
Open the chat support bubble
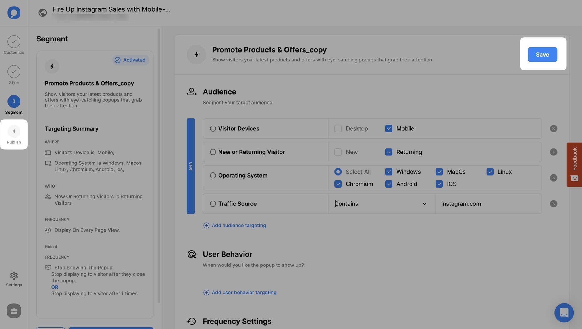click(564, 313)
